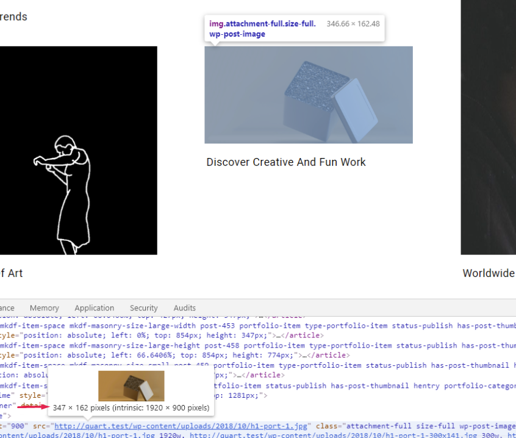Click the img.attachment-full element tooltip label
The height and width of the screenshot is (438, 516).
coord(262,29)
